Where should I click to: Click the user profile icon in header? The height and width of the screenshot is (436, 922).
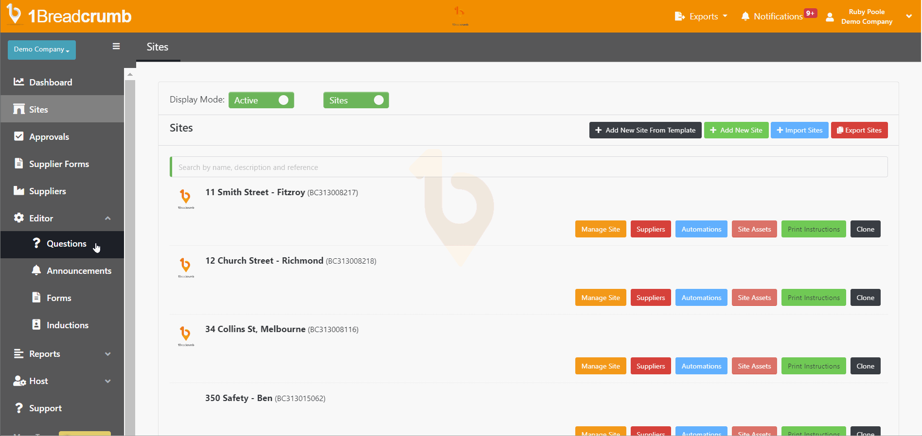click(x=830, y=17)
